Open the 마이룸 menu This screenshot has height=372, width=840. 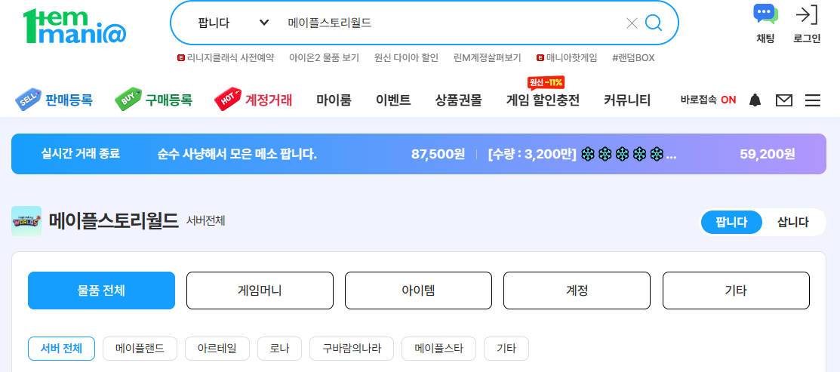pyautogui.click(x=334, y=100)
